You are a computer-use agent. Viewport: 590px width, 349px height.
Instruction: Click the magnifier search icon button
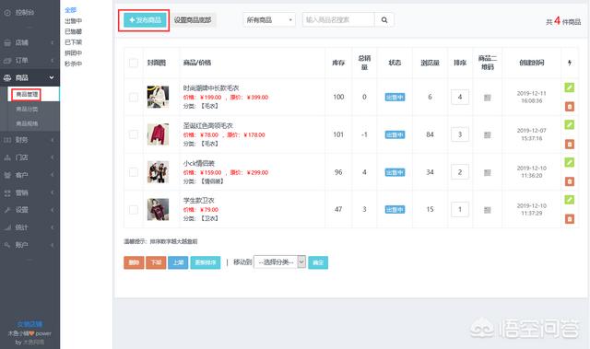click(x=384, y=20)
